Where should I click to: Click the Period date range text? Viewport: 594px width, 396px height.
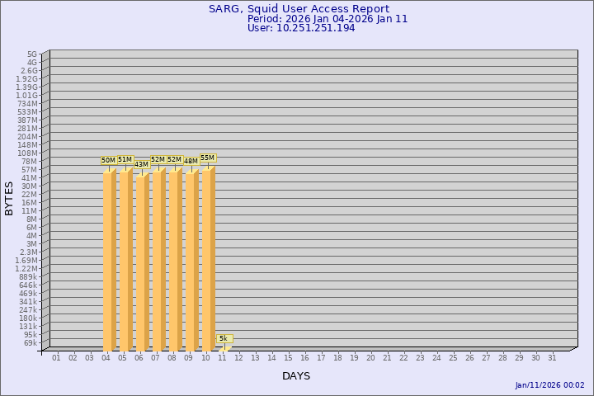point(328,19)
